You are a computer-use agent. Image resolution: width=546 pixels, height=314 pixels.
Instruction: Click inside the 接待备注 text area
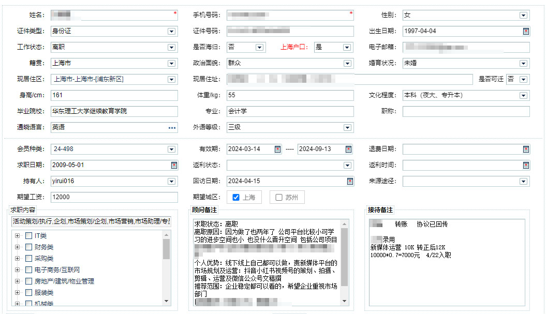(447, 263)
